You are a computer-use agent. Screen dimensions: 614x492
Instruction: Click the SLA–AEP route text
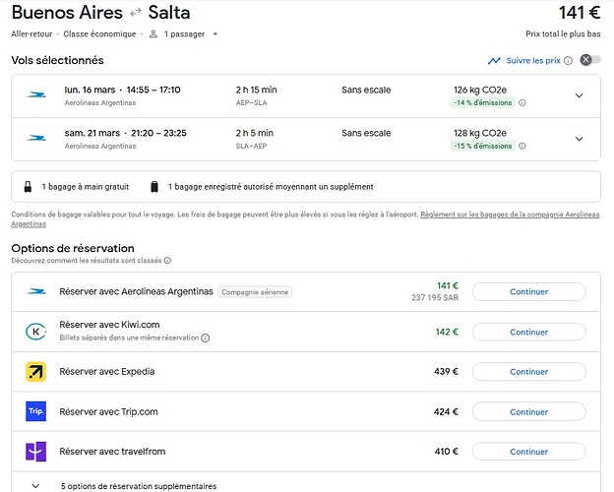pos(251,146)
